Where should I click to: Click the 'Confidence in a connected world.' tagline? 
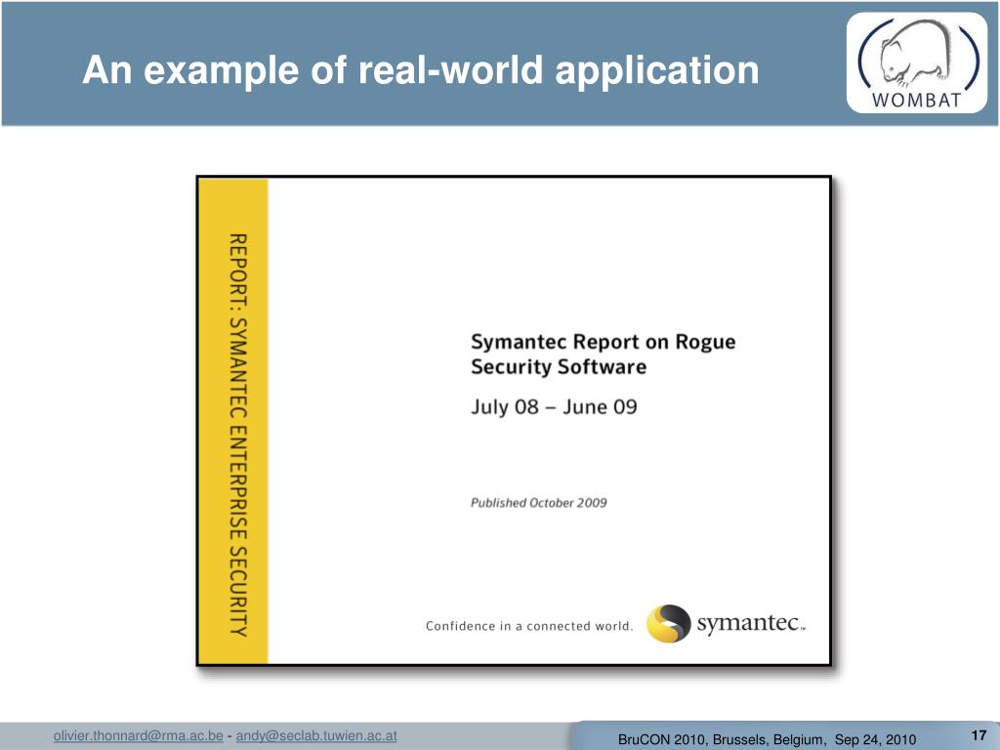[528, 626]
